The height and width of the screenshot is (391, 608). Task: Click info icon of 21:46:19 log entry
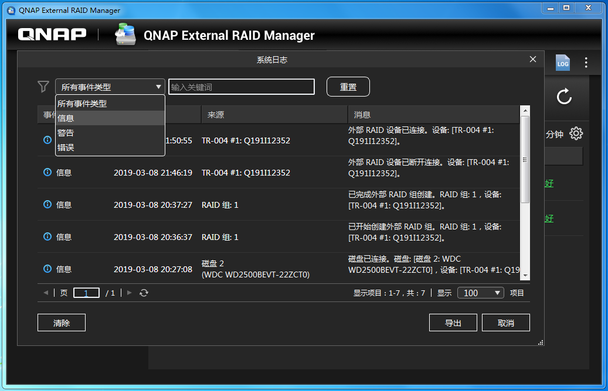coord(47,172)
